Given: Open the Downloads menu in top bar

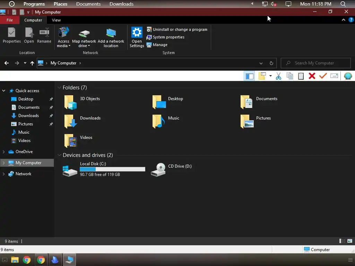Looking at the screenshot, I should pos(121,4).
